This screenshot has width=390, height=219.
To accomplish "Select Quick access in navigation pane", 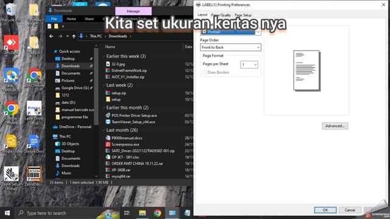I will click(x=69, y=51).
